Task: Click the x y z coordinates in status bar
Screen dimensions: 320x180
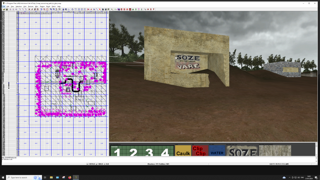Action: 98,164
